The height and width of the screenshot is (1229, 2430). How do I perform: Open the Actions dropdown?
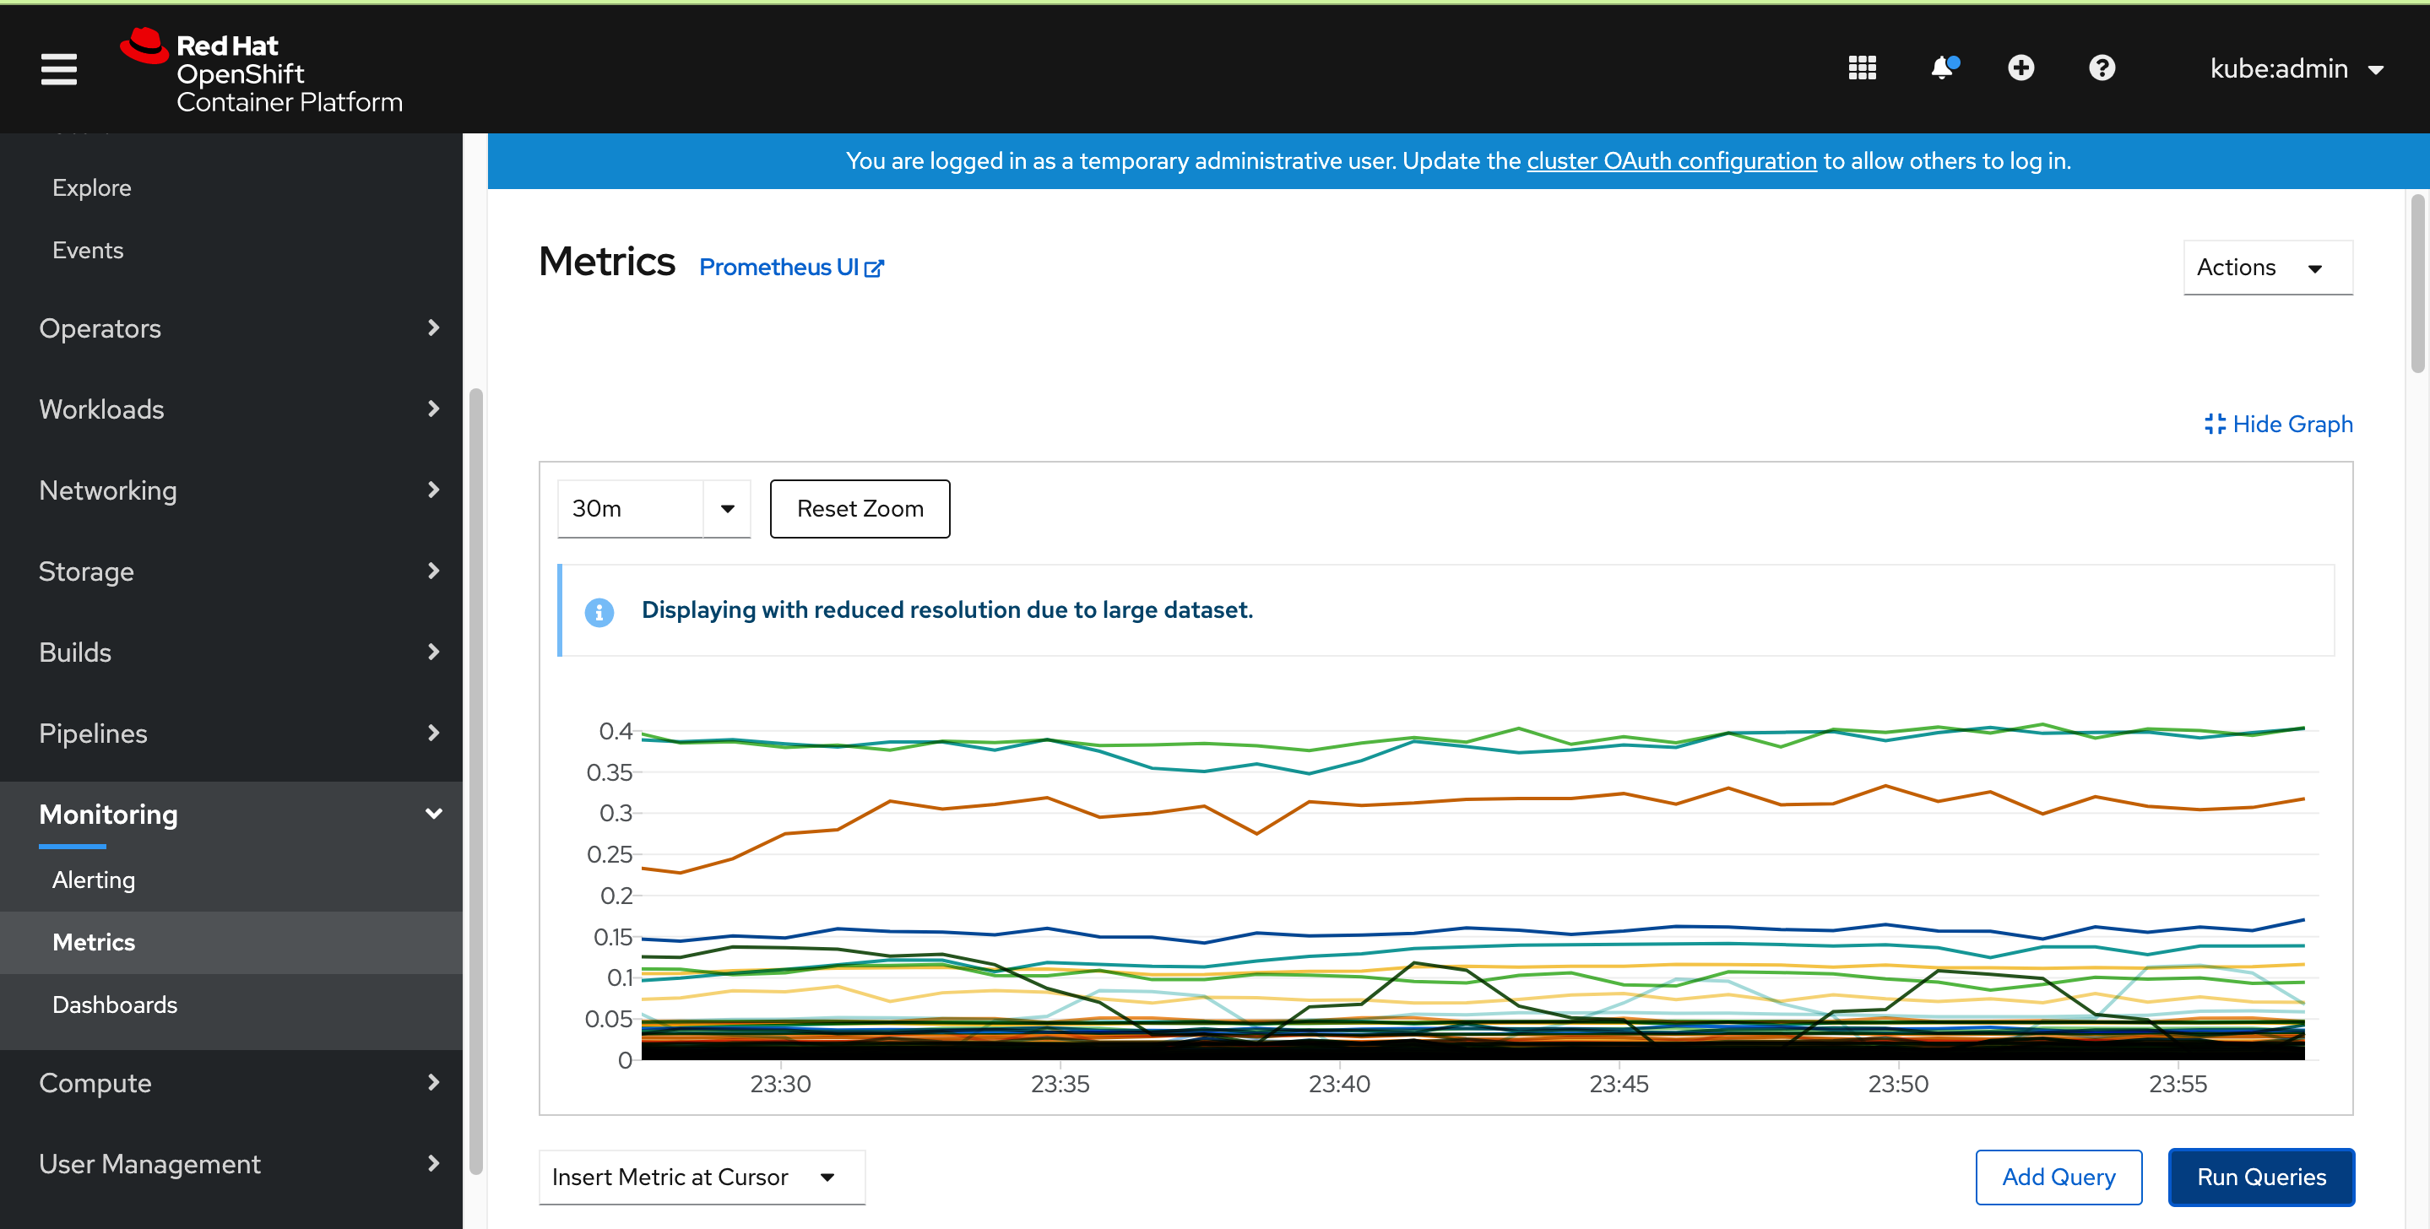coord(2267,268)
